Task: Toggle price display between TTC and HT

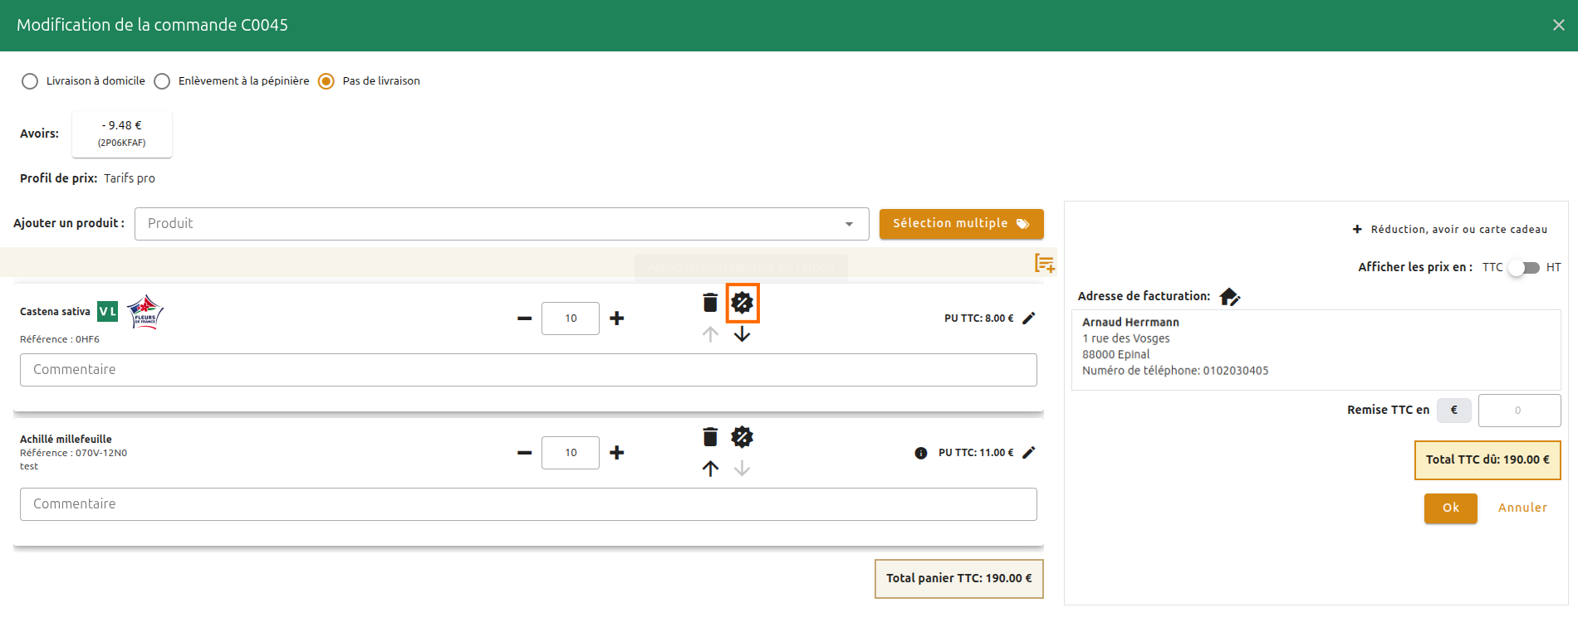Action: (1524, 267)
